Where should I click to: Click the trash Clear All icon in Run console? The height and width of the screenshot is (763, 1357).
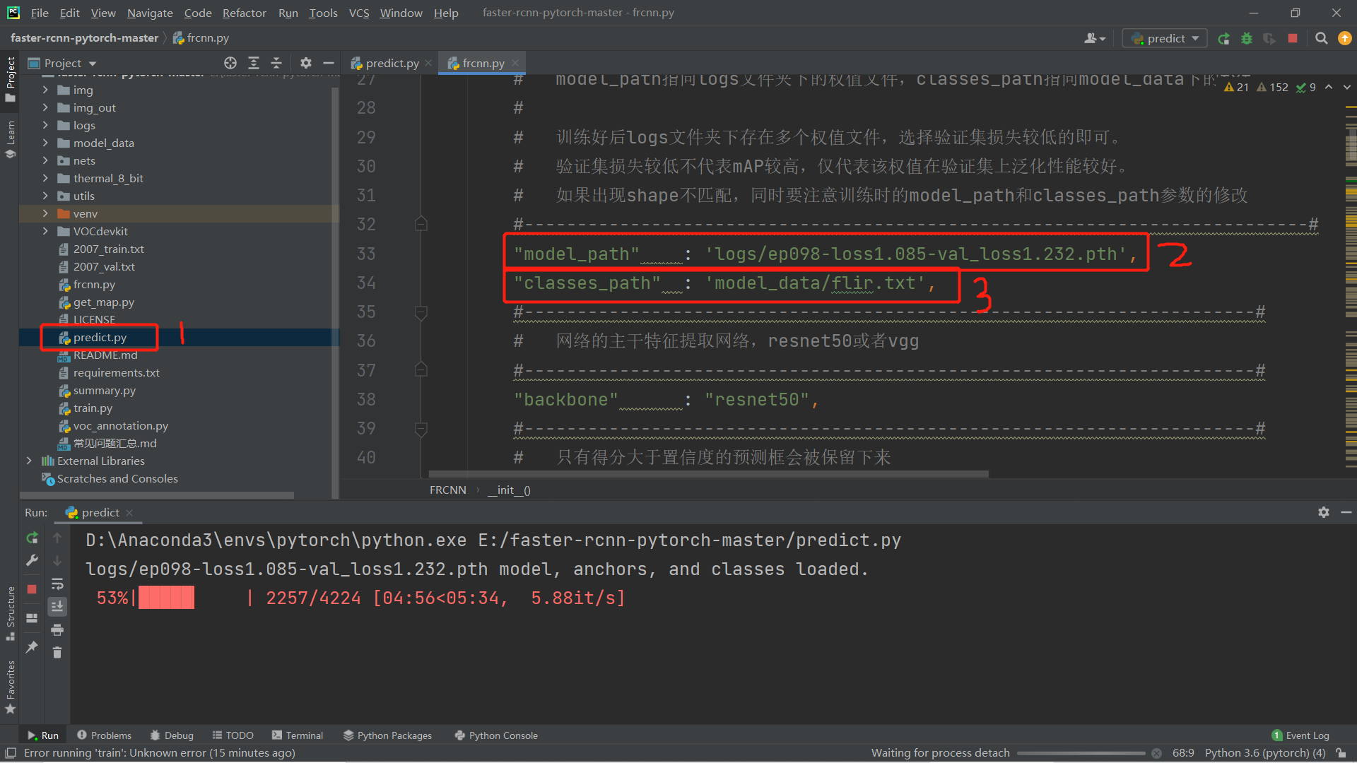[57, 652]
